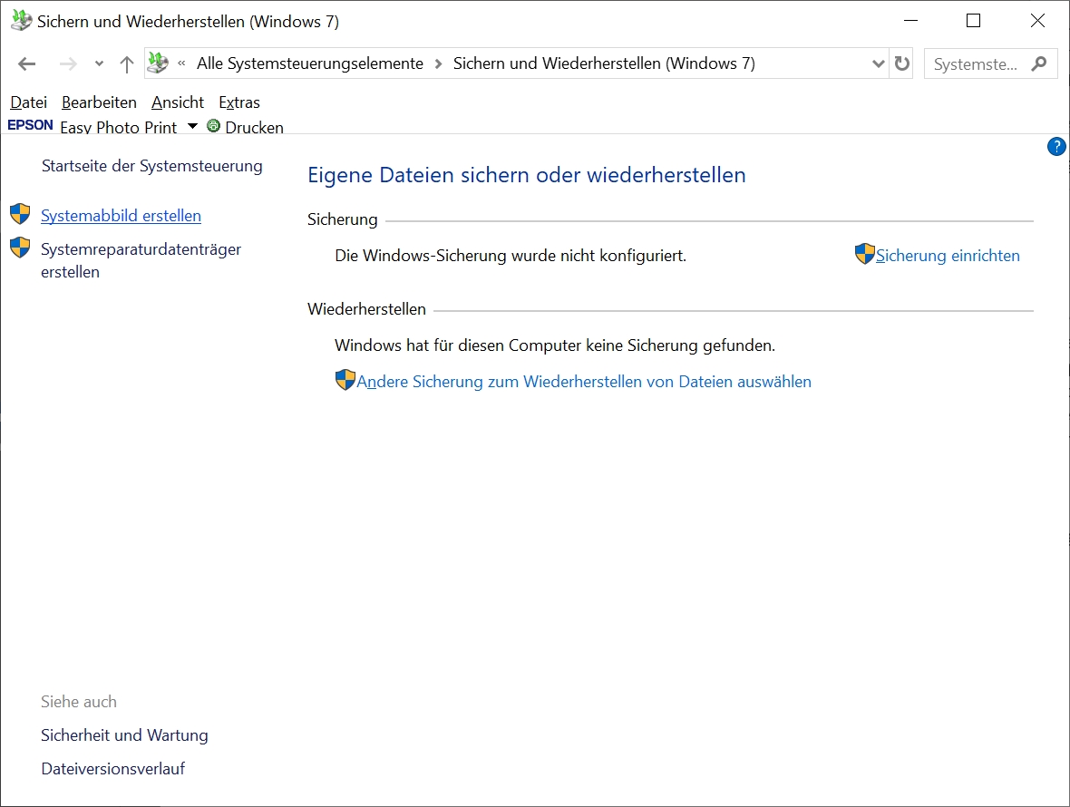This screenshot has height=807, width=1070.
Task: Click inside the Systemsteuerung search field
Action: tap(976, 64)
